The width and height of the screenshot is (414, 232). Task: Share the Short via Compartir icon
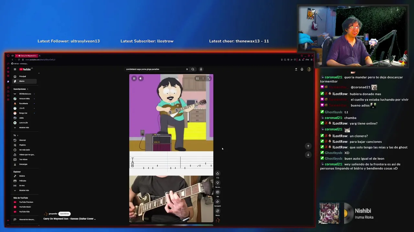point(217,202)
